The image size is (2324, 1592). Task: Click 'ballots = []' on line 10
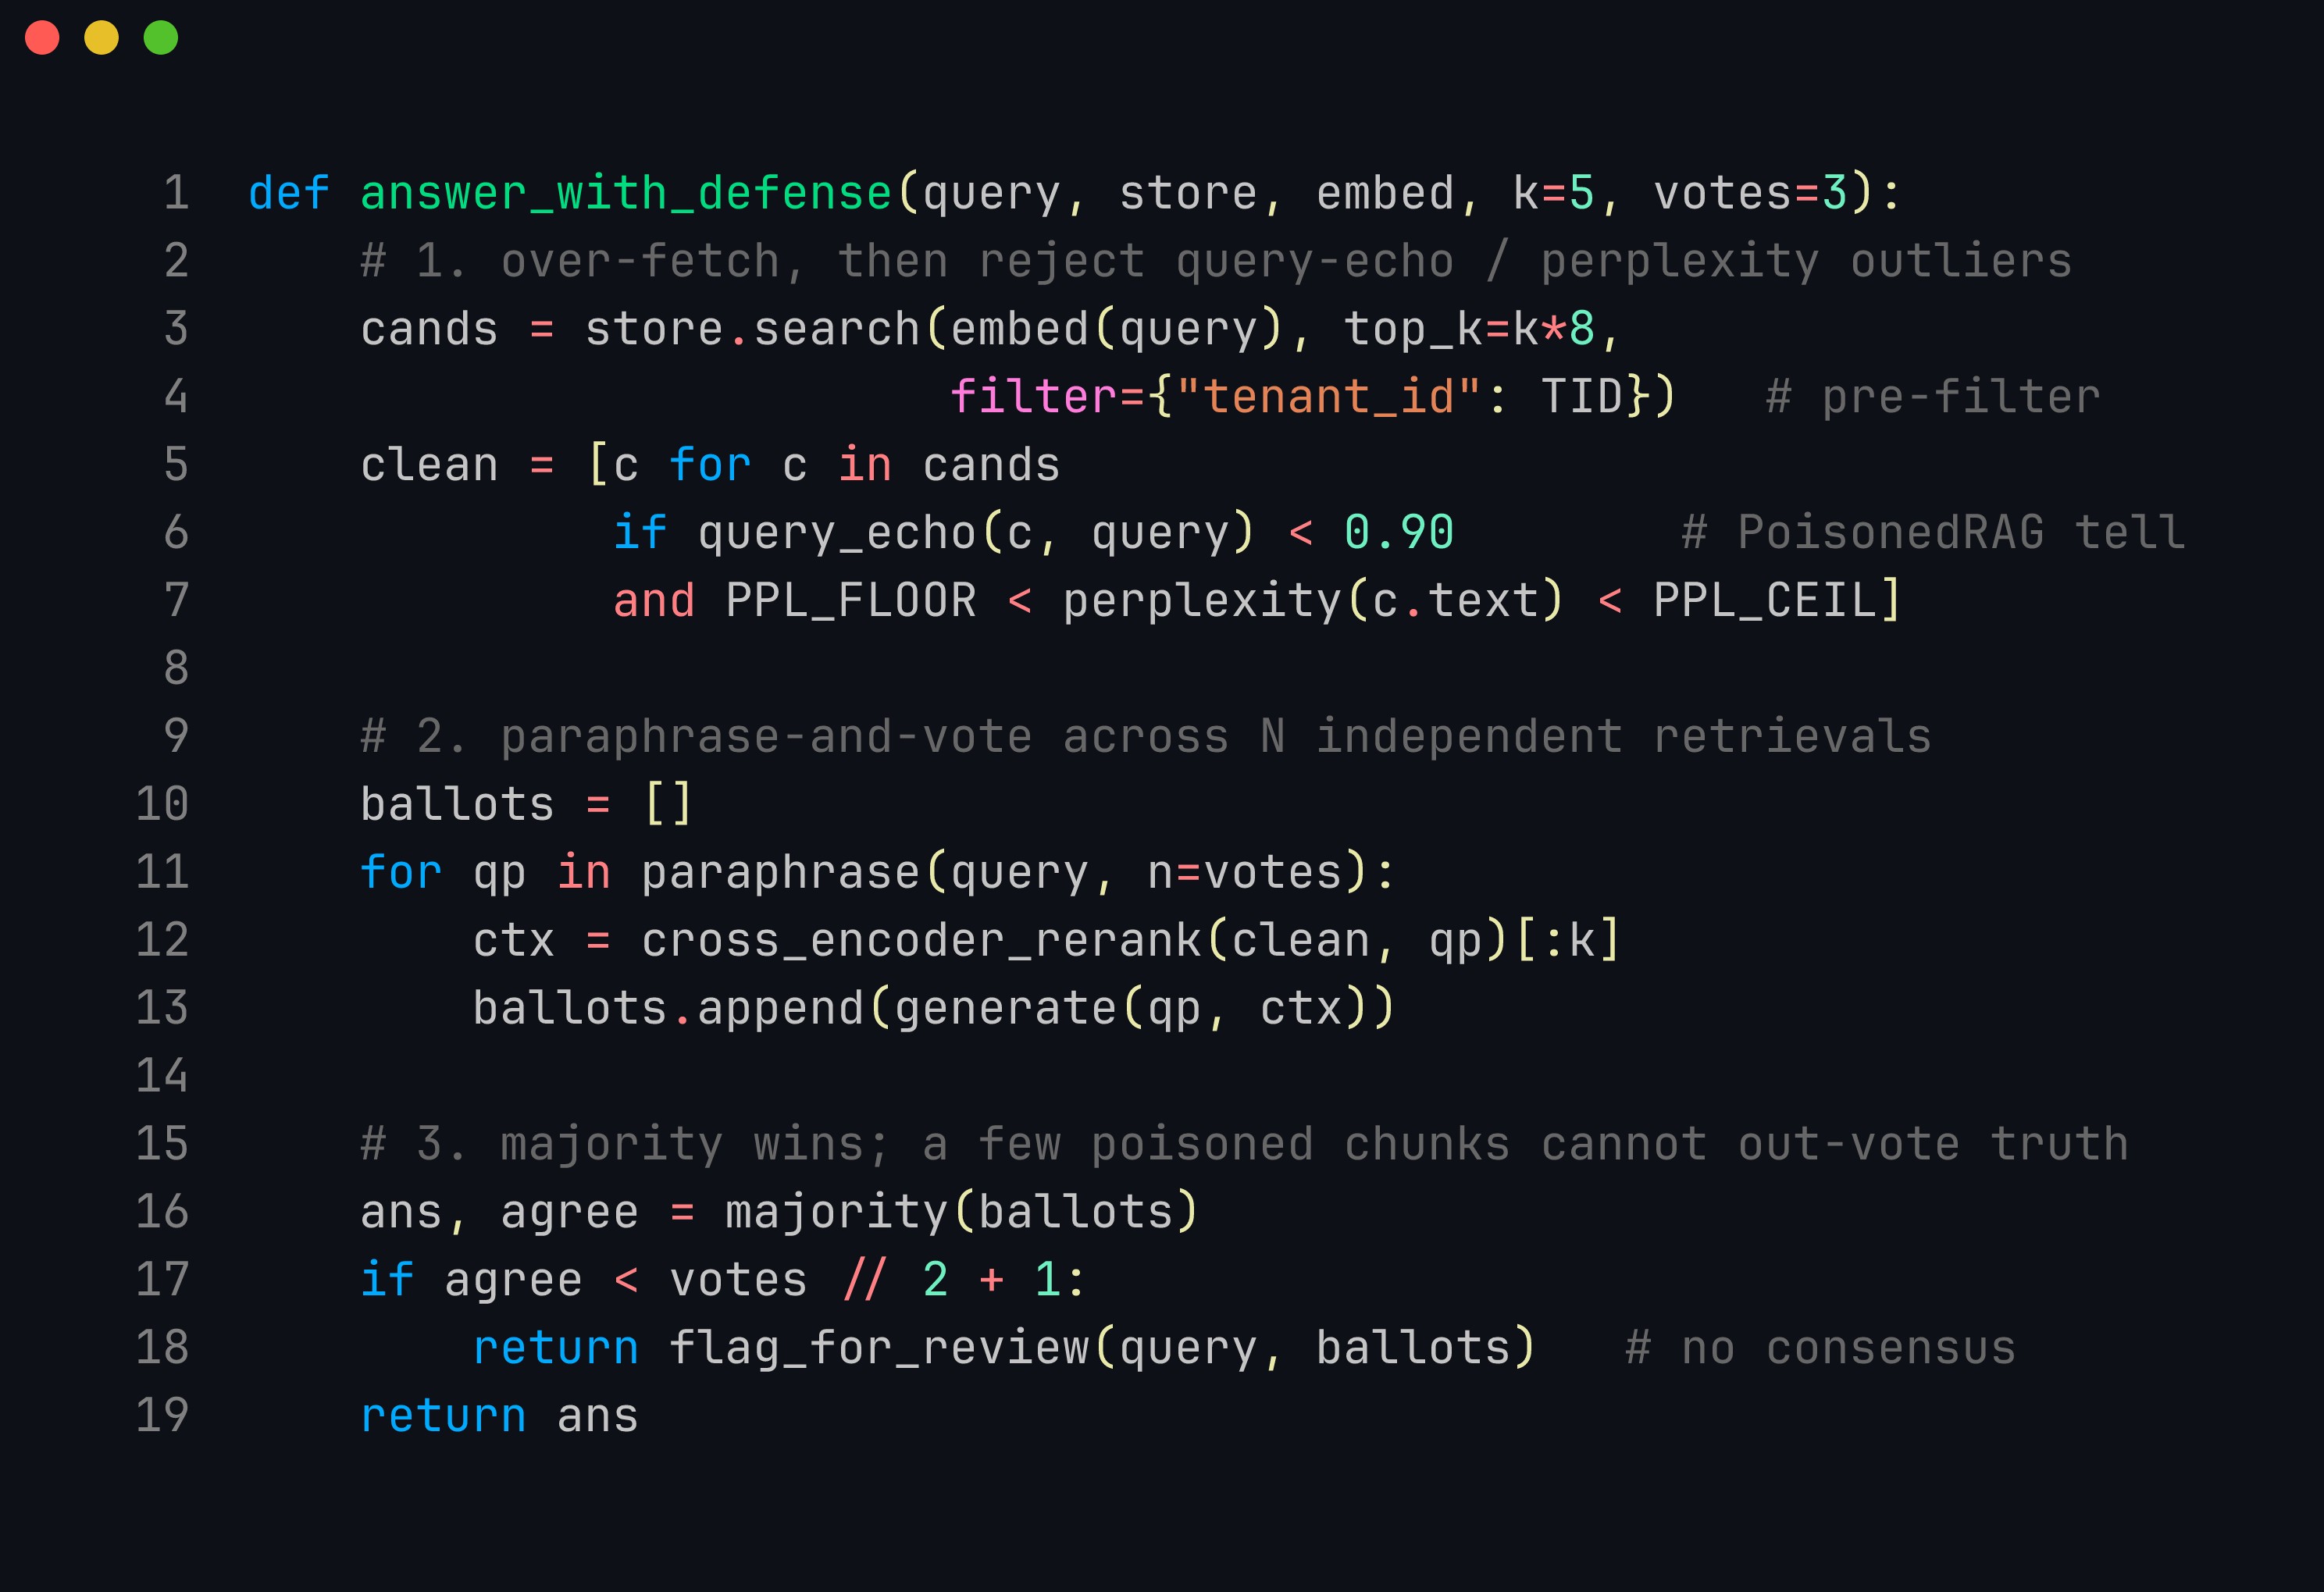526,805
